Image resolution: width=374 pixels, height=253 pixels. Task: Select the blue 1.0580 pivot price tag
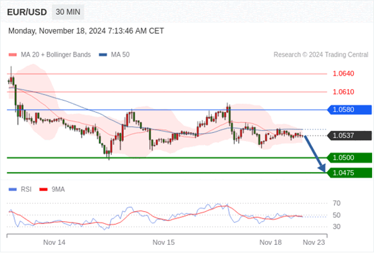(x=350, y=110)
